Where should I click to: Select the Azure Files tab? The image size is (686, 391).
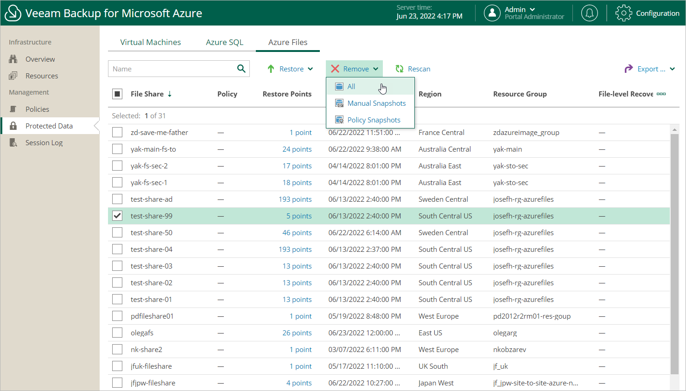pyautogui.click(x=288, y=42)
